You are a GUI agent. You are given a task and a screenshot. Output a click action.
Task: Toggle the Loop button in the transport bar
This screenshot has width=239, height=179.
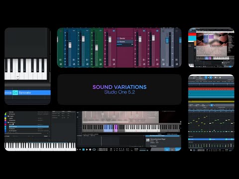[94, 150]
